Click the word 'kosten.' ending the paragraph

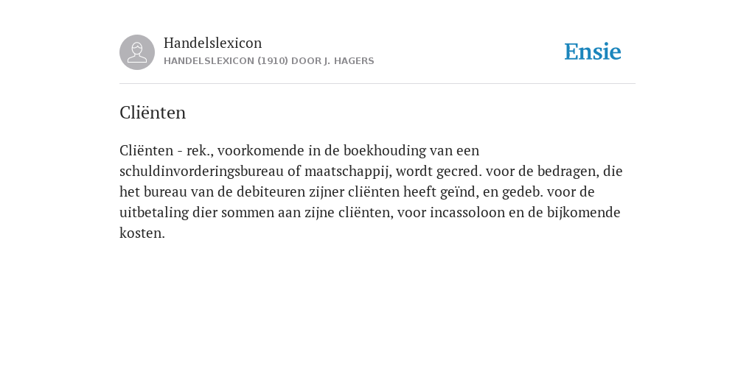[142, 233]
